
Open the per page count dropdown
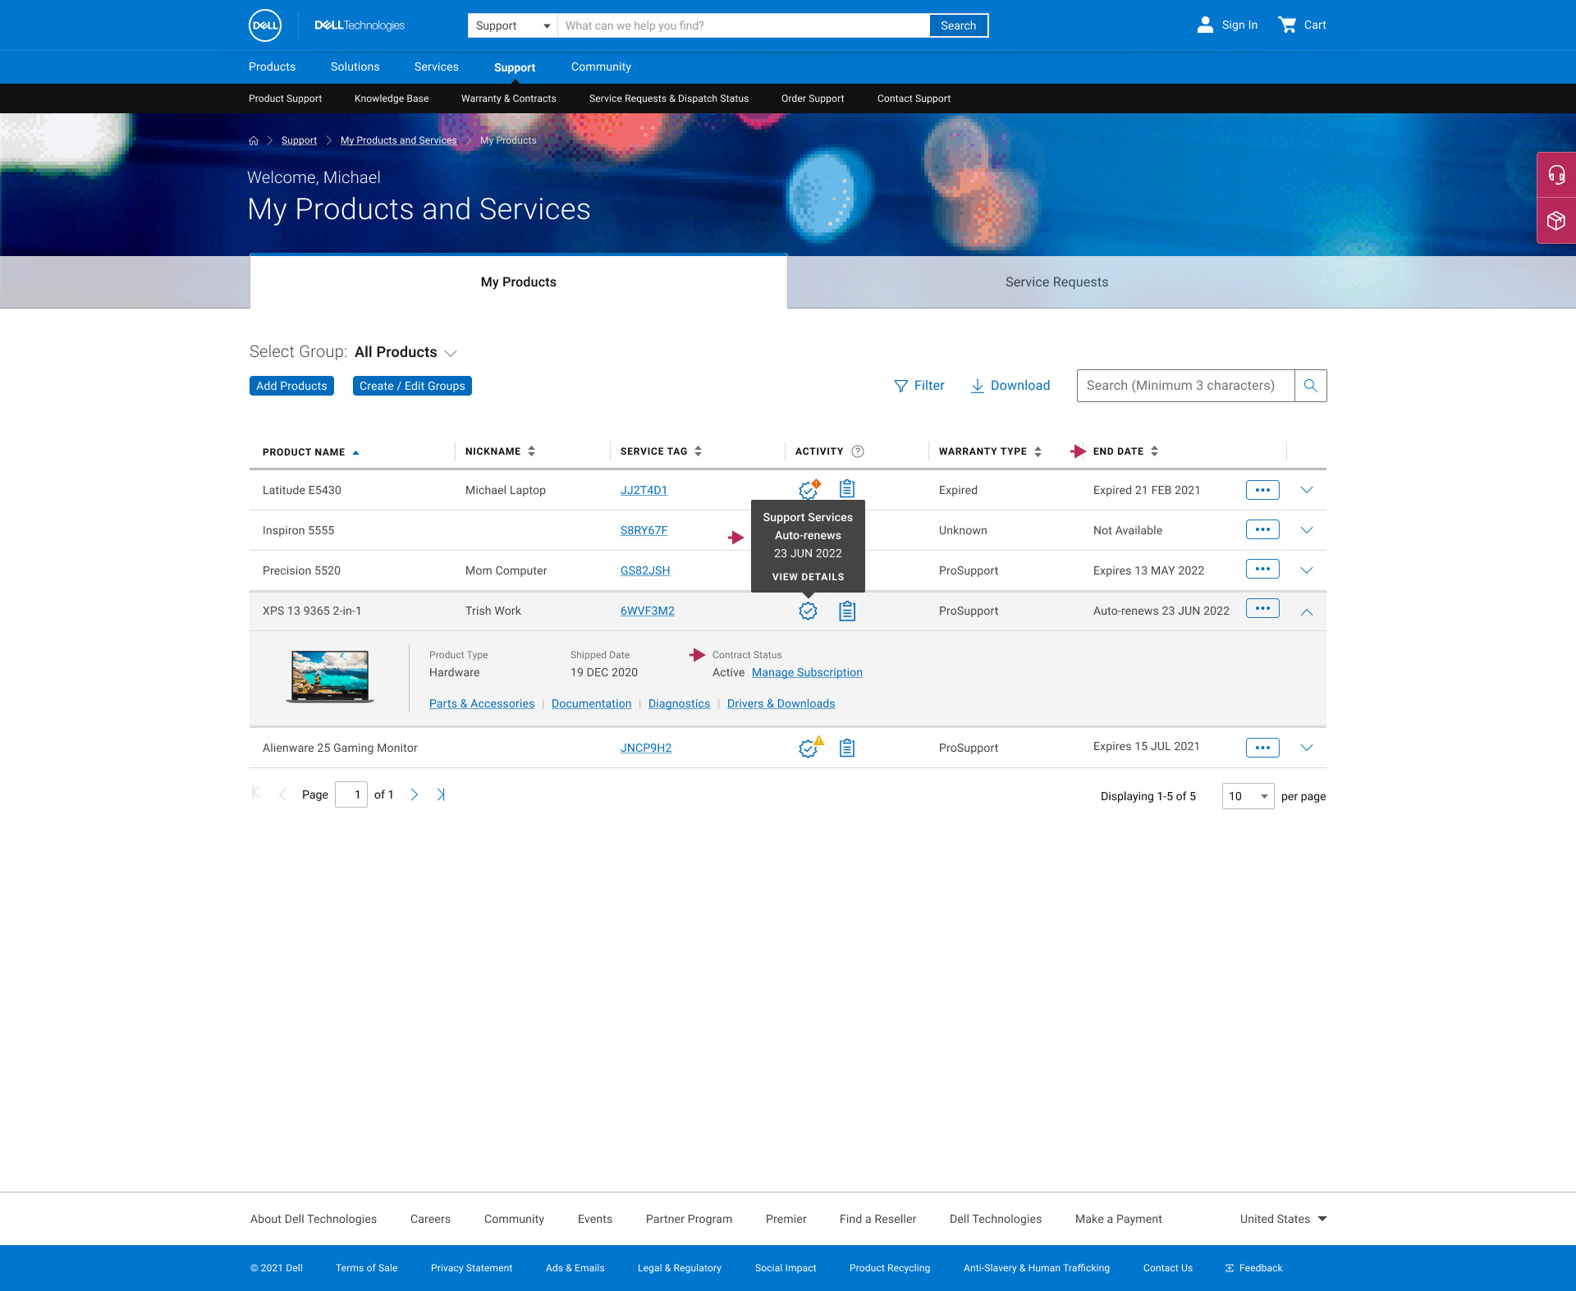(x=1248, y=796)
